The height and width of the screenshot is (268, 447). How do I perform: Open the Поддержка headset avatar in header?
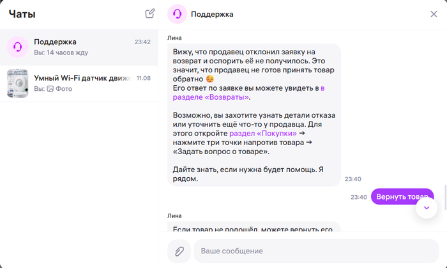178,14
